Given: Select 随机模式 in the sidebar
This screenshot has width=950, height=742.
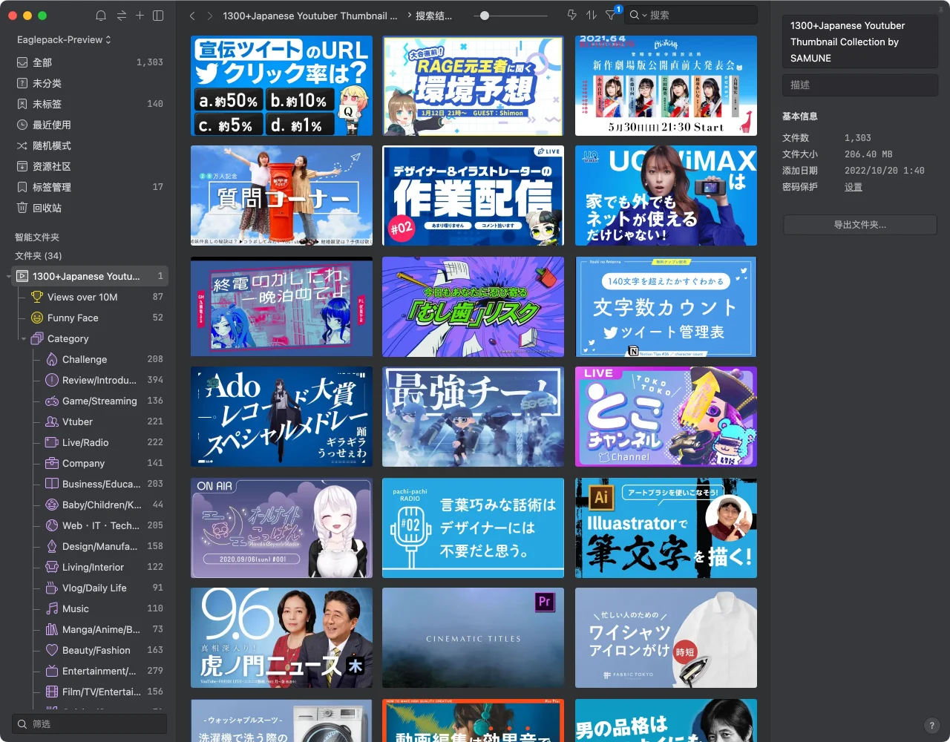Looking at the screenshot, I should pyautogui.click(x=51, y=145).
